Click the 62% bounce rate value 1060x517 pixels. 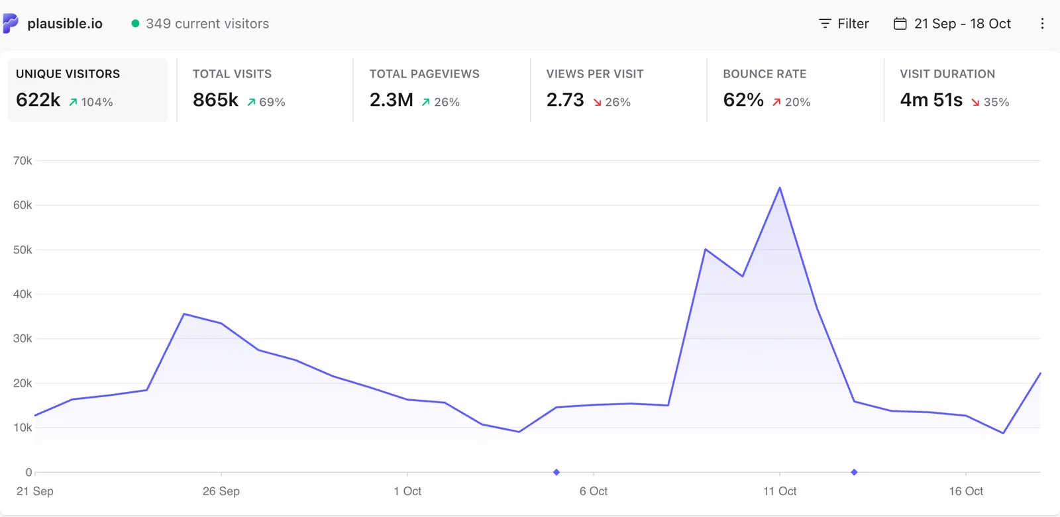tap(743, 100)
